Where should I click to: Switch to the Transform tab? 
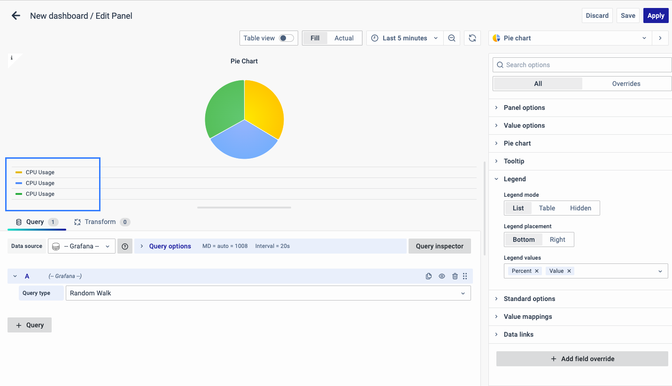pyautogui.click(x=100, y=222)
